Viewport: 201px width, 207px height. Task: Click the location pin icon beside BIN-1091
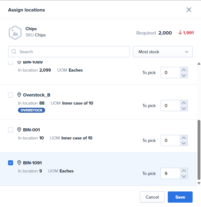tap(19, 163)
